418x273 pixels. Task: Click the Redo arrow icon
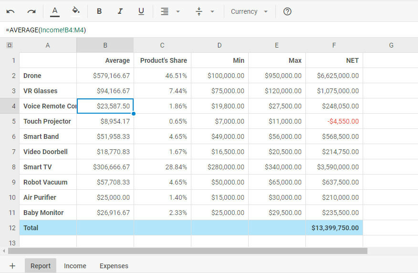[x=31, y=11]
